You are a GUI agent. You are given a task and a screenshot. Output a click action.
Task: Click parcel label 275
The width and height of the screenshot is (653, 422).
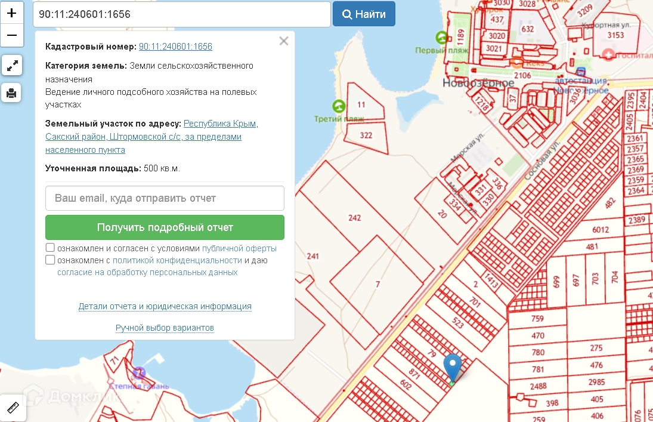pos(596,348)
